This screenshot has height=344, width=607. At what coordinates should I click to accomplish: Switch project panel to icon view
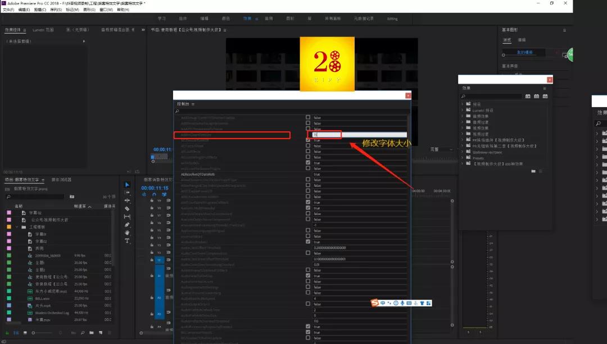coord(25,333)
